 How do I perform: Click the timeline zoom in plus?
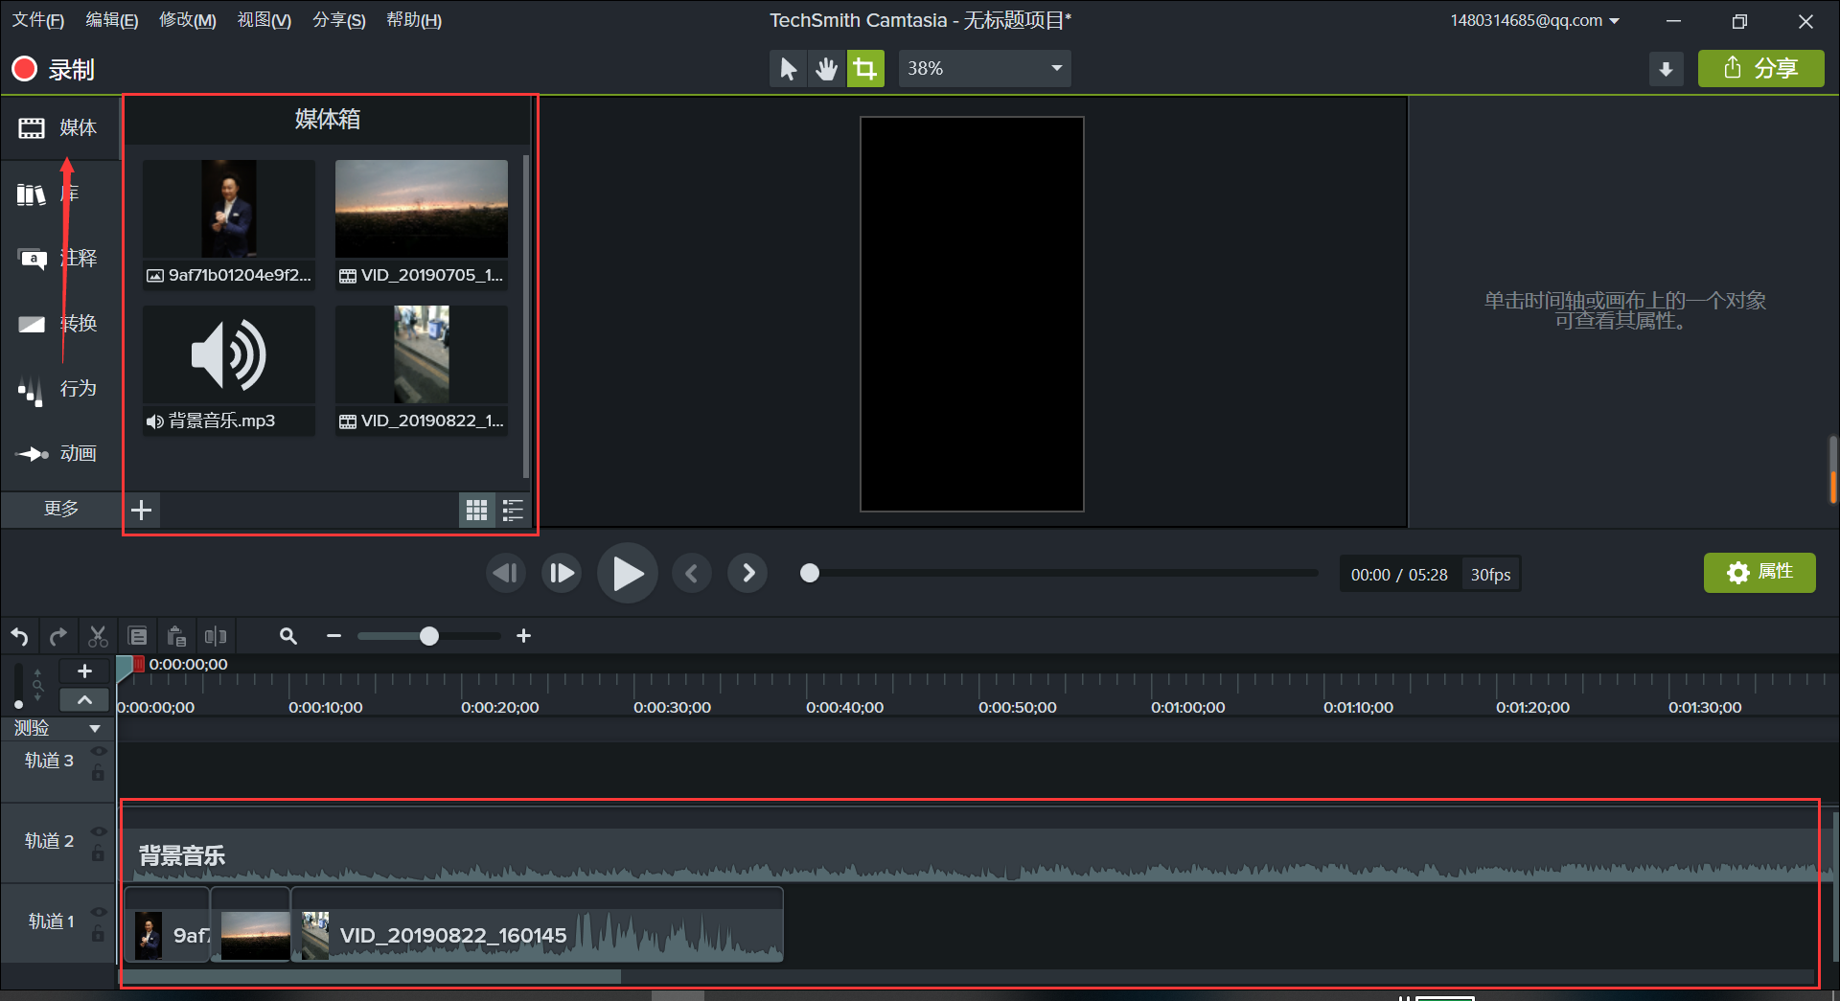point(523,636)
